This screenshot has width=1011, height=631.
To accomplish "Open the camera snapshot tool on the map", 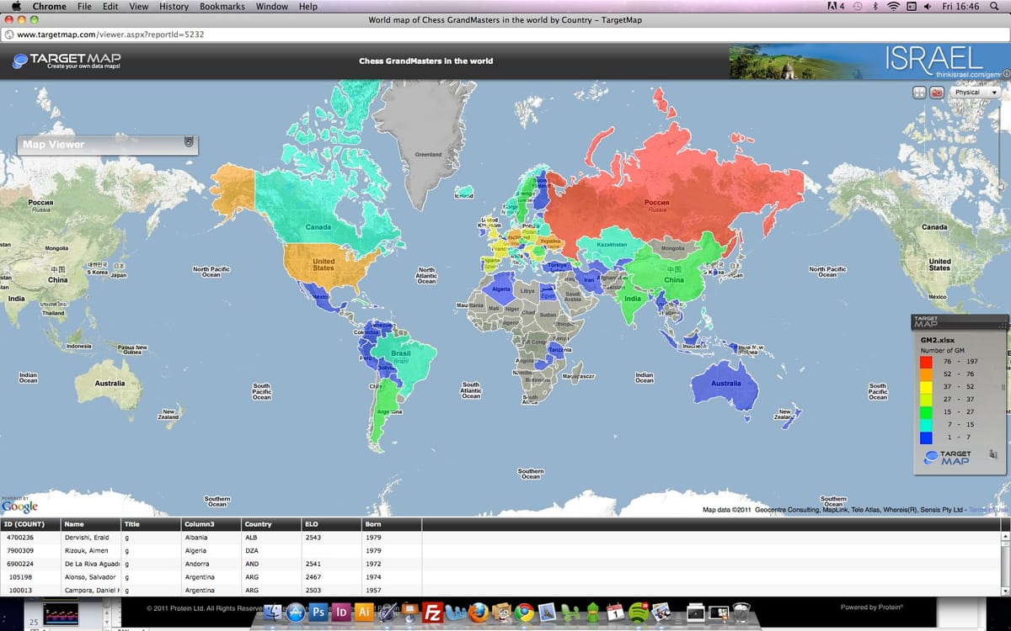I will [x=935, y=92].
